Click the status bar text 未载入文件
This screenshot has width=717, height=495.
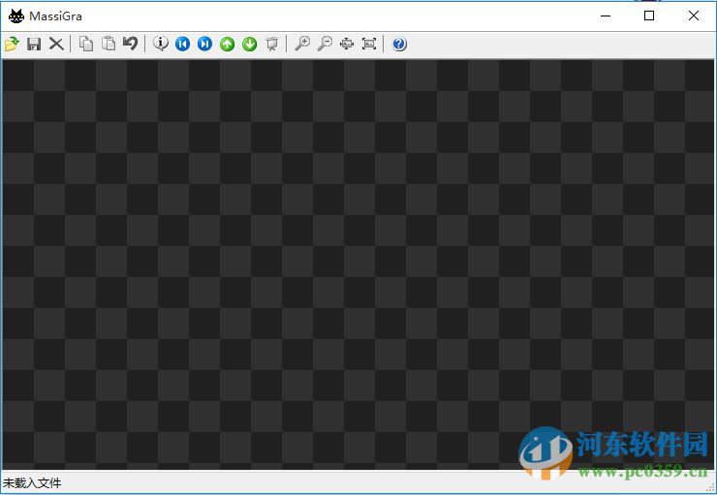pos(32,483)
